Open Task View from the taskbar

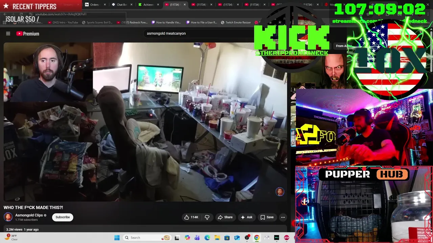pos(177,238)
